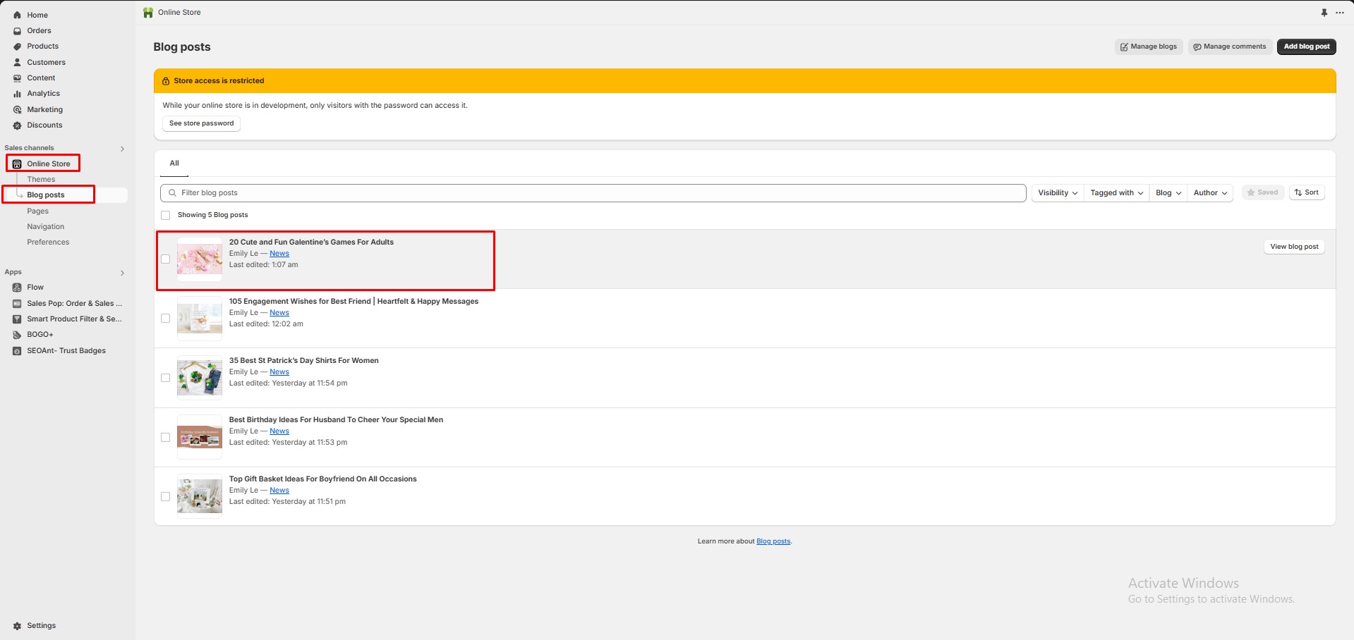
Task: Open the Visibility filter dropdown
Action: coord(1057,193)
